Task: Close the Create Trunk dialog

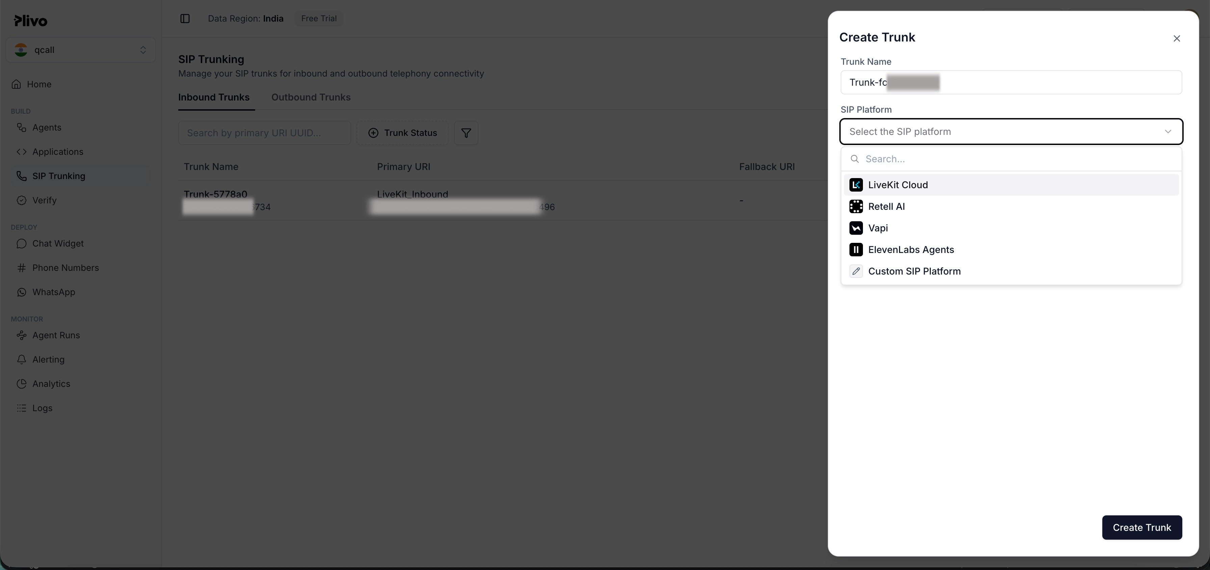Action: pos(1177,38)
